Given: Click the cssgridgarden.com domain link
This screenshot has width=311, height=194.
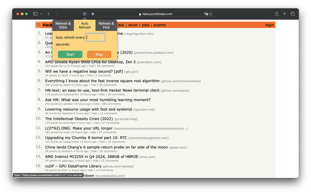Looking at the screenshot, I should click(x=139, y=34).
